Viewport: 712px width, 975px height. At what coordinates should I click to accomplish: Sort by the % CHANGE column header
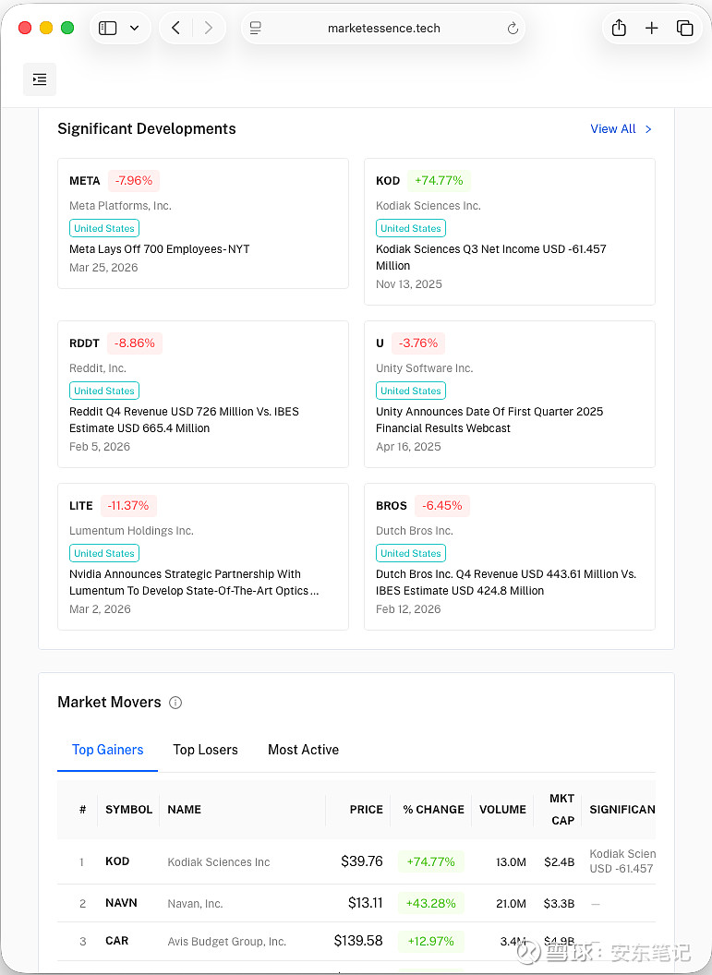click(433, 810)
